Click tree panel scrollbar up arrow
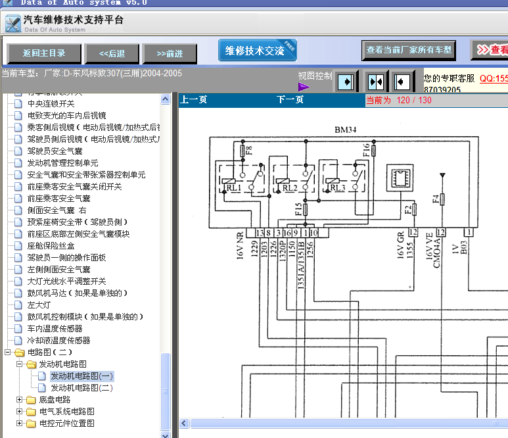The width and height of the screenshot is (508, 438). coord(165,99)
